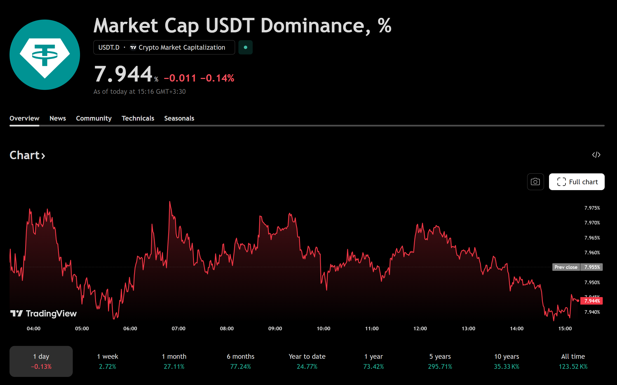Click the Prev close label
Screen dimensions: 617x385
566,267
